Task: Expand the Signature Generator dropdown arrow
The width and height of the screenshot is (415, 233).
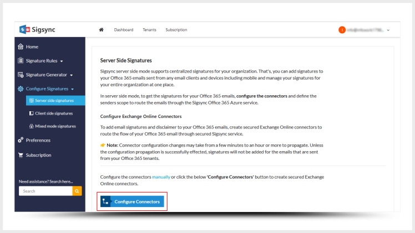Action: click(x=72, y=75)
